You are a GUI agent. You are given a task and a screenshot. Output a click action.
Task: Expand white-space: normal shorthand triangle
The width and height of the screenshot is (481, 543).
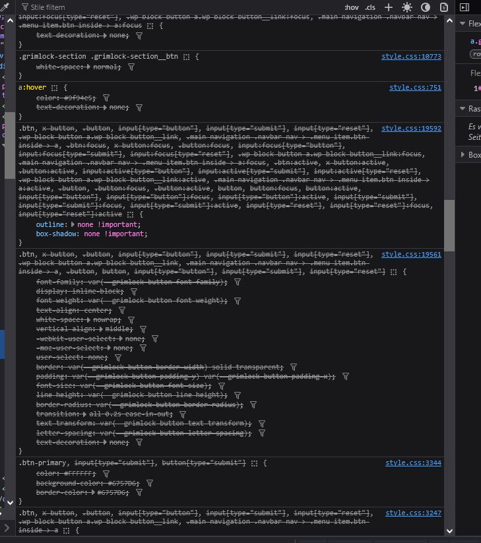coord(88,67)
